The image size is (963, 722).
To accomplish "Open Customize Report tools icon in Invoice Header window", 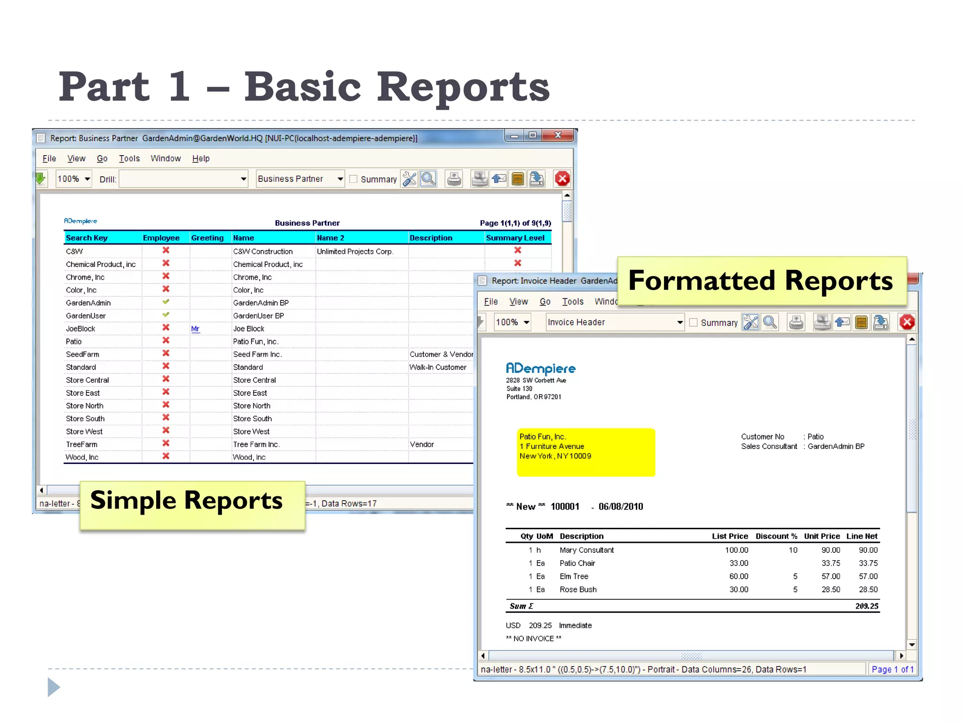I will pyautogui.click(x=750, y=322).
